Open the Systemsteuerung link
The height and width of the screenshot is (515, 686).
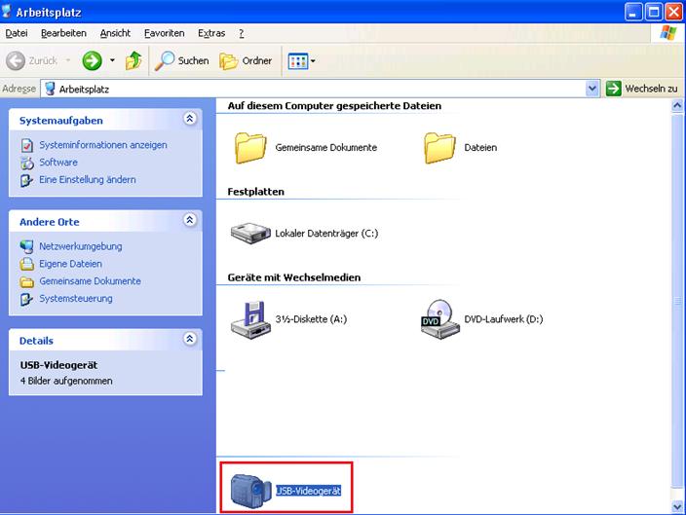76,299
